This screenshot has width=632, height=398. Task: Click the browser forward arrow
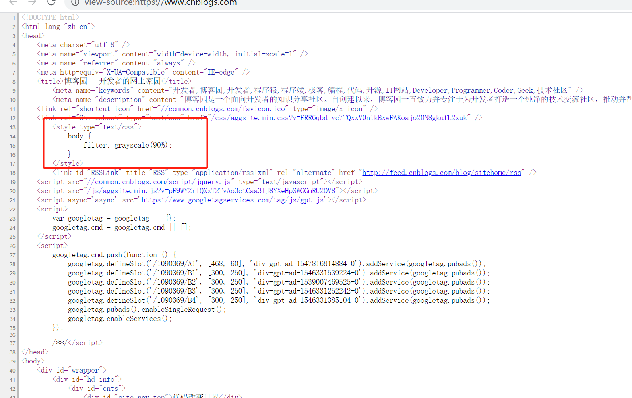32,2
